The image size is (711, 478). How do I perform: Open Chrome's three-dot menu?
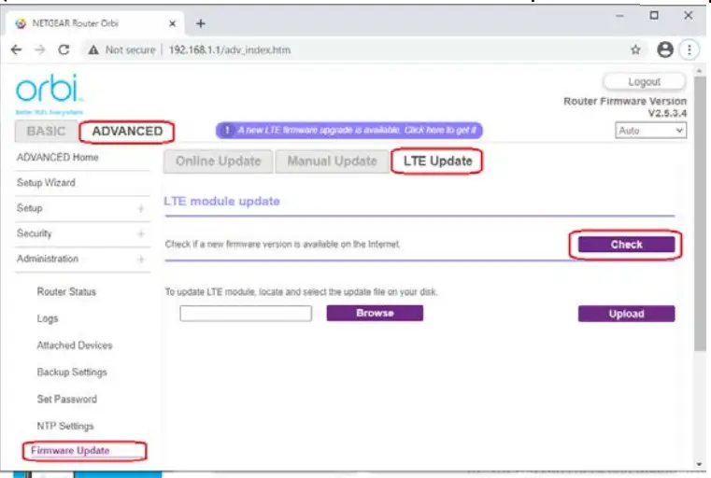[690, 49]
